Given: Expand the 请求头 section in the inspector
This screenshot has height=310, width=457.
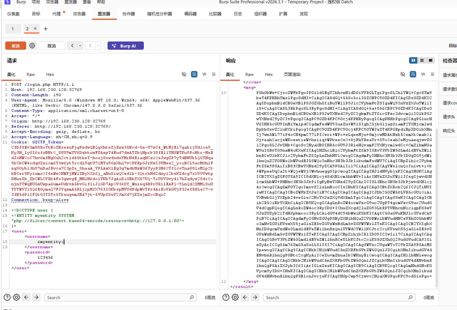Looking at the screenshot, I should pos(449,117).
